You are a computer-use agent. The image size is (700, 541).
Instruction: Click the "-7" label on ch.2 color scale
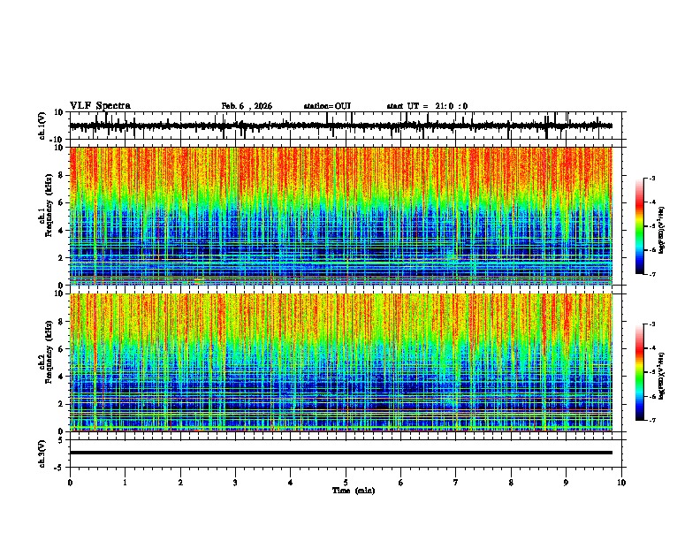(x=652, y=421)
